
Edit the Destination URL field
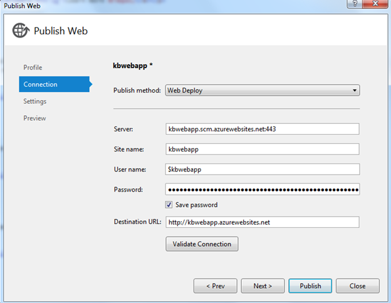[x=263, y=222]
